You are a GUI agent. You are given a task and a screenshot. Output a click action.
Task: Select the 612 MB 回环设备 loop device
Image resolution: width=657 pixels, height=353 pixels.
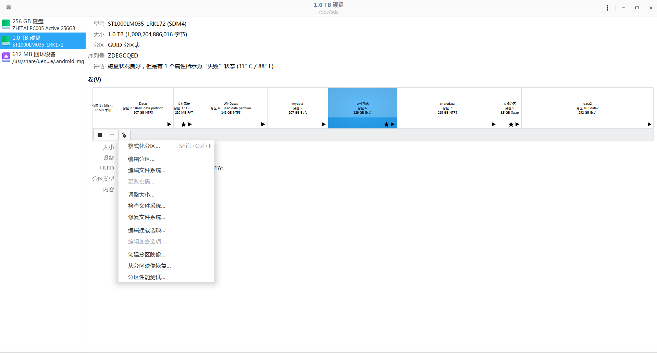(x=43, y=57)
